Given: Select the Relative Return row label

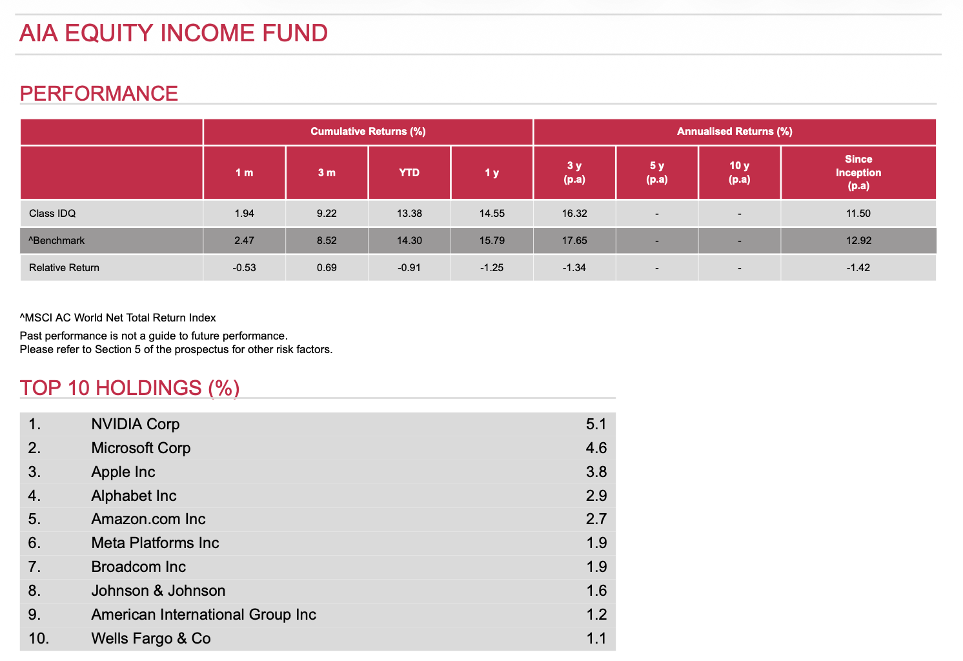Looking at the screenshot, I should click(x=64, y=268).
